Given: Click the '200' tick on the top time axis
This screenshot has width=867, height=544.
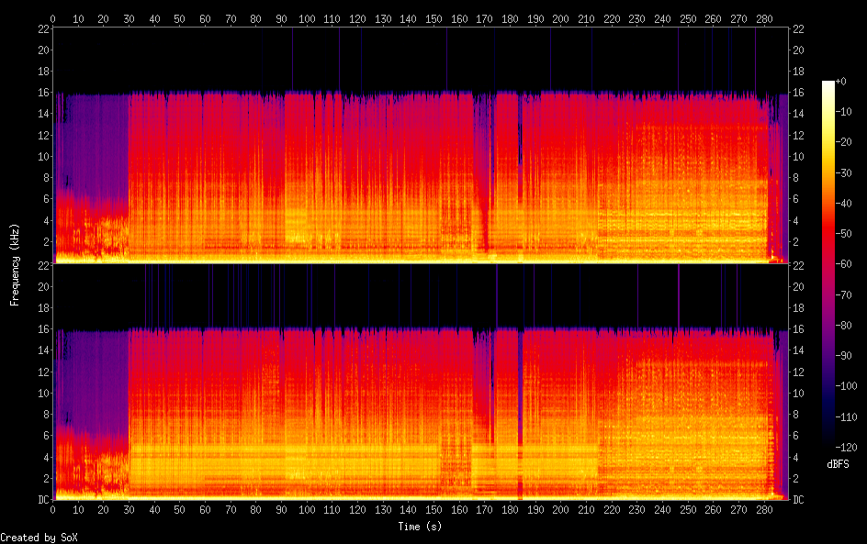Looking at the screenshot, I should coord(560,18).
